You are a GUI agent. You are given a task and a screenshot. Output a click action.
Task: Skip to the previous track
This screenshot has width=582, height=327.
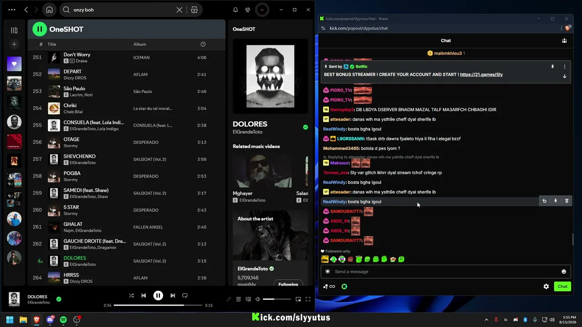click(144, 296)
